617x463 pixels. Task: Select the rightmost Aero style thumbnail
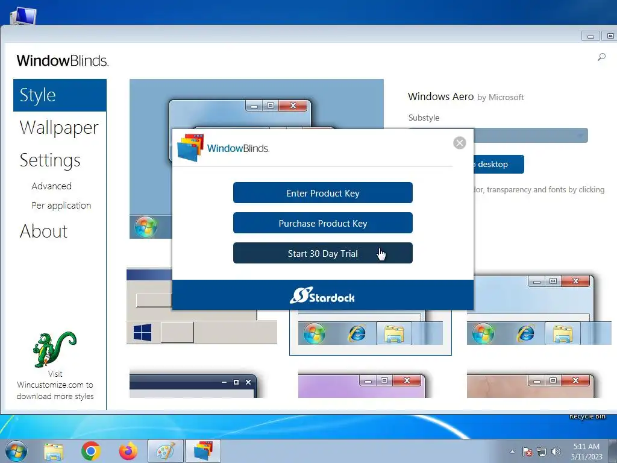point(539,310)
